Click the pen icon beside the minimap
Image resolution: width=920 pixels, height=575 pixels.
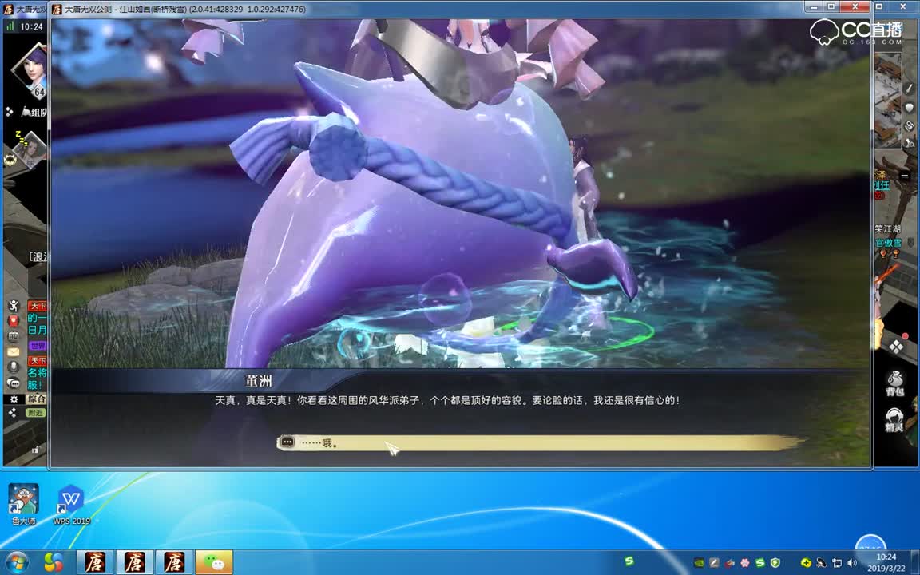click(x=910, y=89)
